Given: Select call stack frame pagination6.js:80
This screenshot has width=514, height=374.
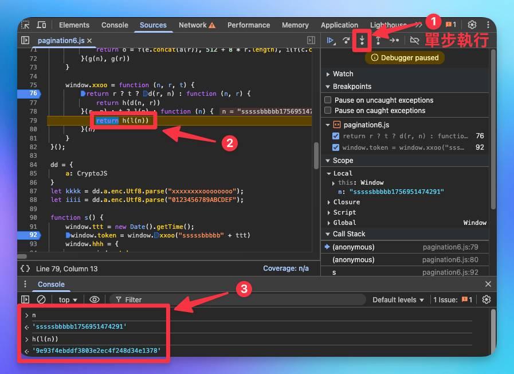Looking at the screenshot, I should [x=405, y=260].
